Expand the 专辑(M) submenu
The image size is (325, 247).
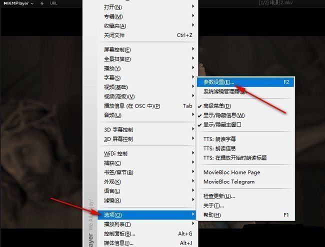coord(147,16)
